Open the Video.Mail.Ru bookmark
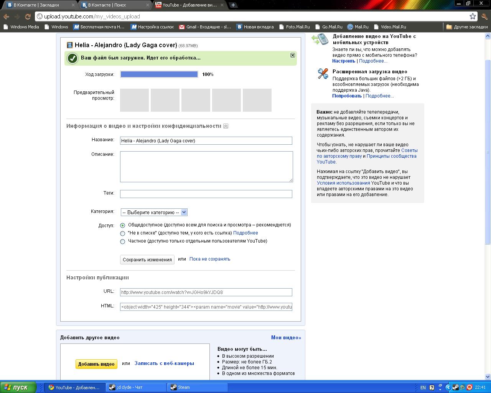The image size is (491, 393). pyautogui.click(x=390, y=27)
